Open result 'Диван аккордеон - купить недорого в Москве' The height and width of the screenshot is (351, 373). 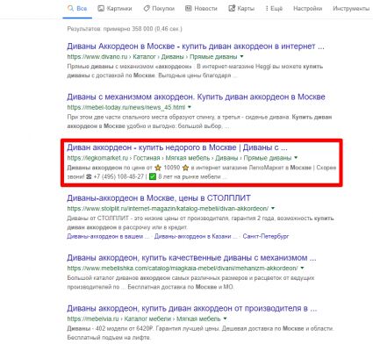pyautogui.click(x=177, y=147)
